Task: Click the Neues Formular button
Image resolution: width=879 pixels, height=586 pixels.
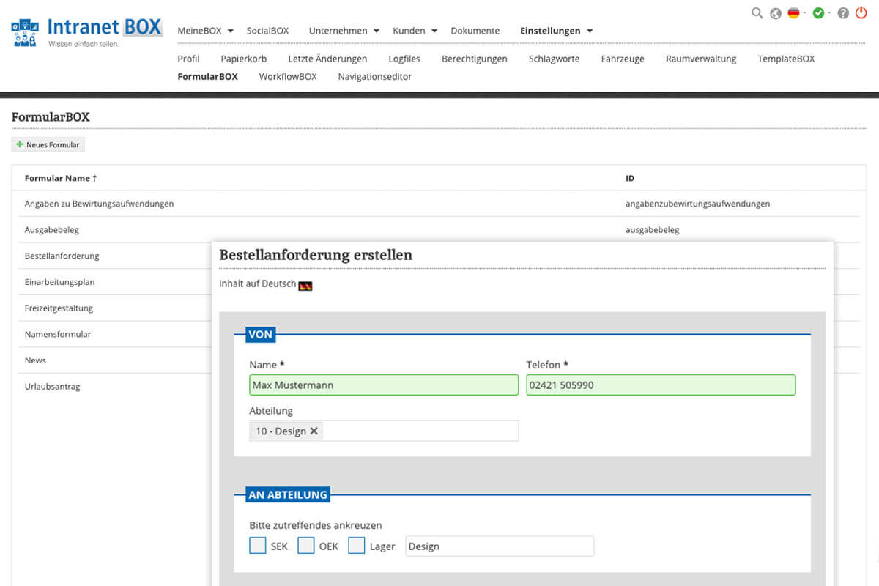Action: point(48,145)
